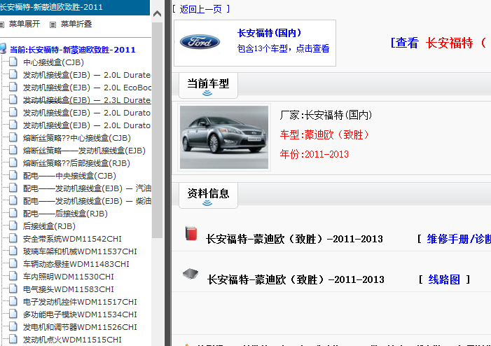The height and width of the screenshot is (346, 491).
Task: Click the left panel vertical scrollbar thumb
Action: pos(157,130)
